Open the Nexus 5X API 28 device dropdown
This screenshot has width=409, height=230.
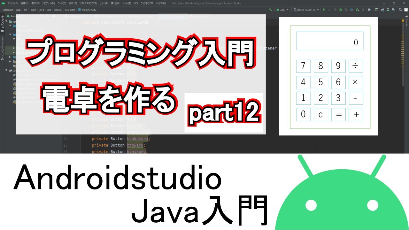[x=306, y=10]
